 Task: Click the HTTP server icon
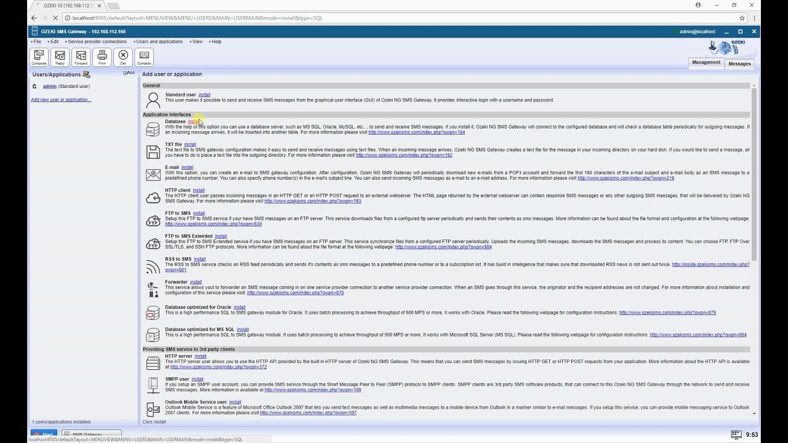click(153, 363)
